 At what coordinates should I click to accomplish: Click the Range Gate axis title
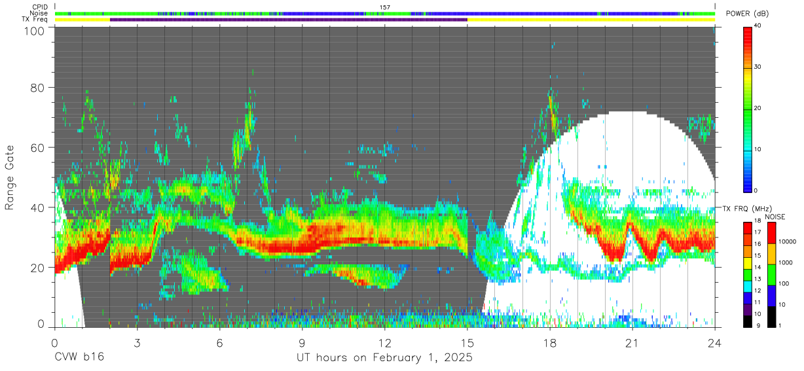tap(10, 177)
